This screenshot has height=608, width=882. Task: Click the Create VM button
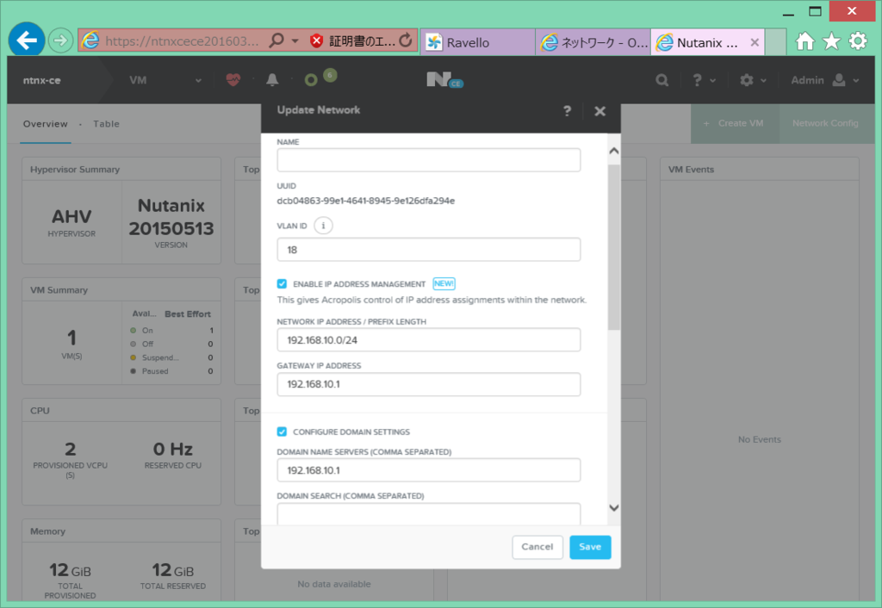[x=735, y=123]
